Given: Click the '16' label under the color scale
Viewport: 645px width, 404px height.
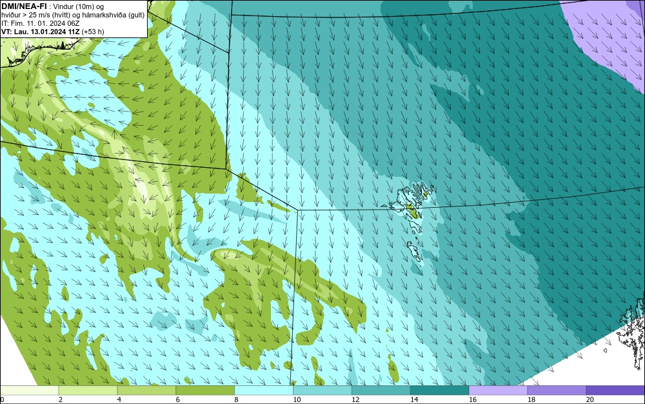Looking at the screenshot, I should pyautogui.click(x=473, y=399).
